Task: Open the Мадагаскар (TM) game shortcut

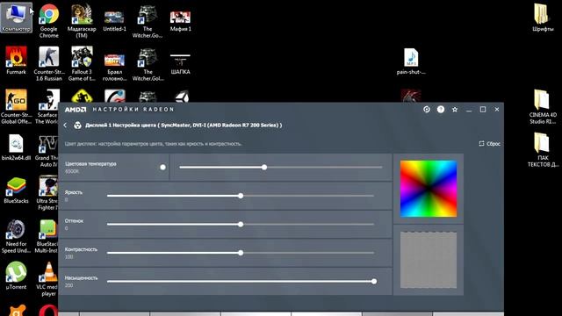Action: tap(82, 20)
